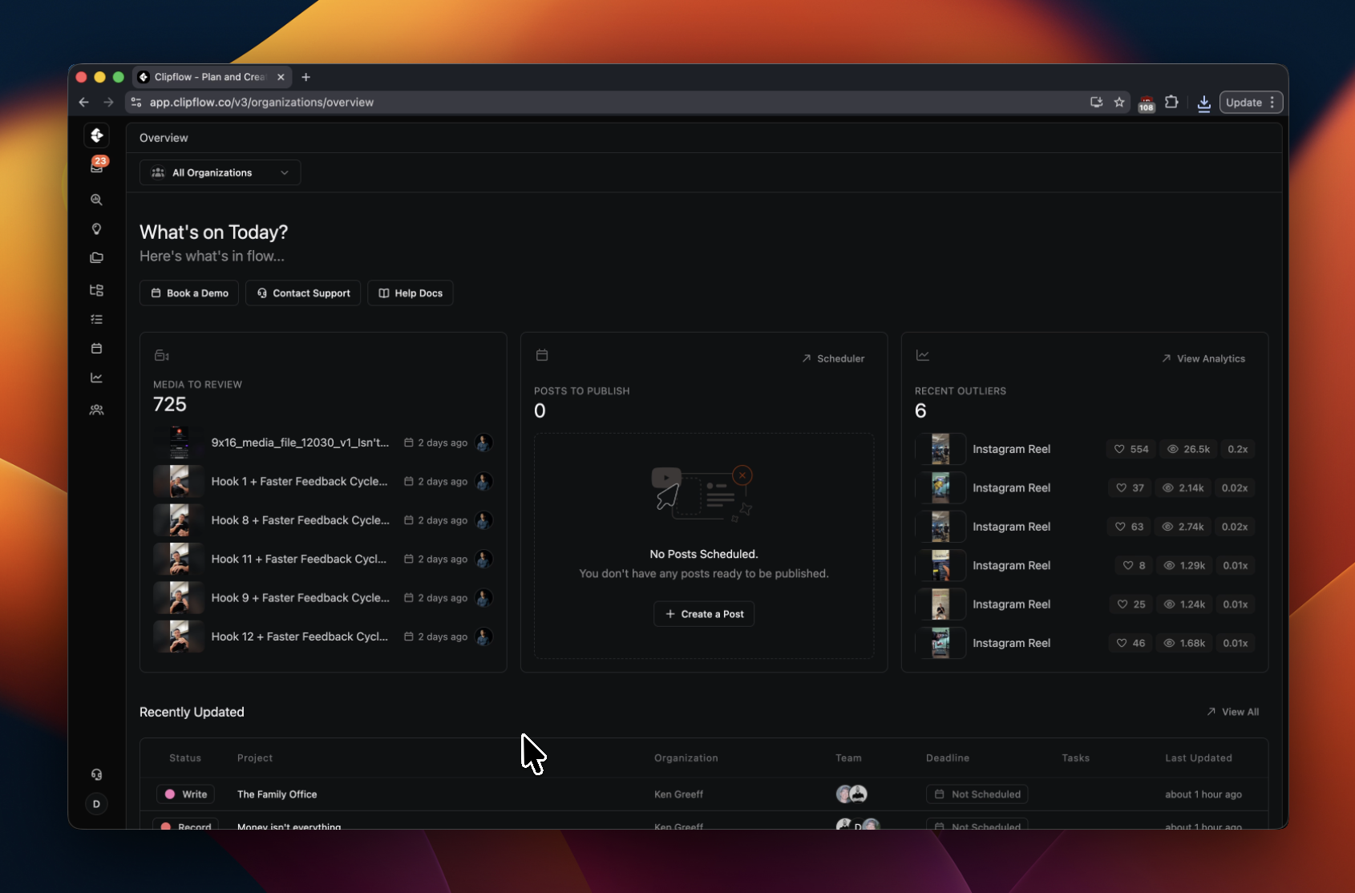Click the browser back arrow
Screen dimensions: 1355x893
[x=83, y=103]
